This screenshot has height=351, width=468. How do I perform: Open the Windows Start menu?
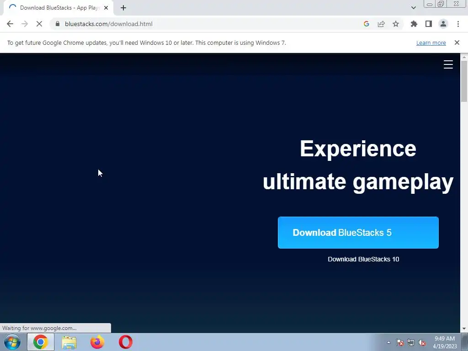coord(12,342)
